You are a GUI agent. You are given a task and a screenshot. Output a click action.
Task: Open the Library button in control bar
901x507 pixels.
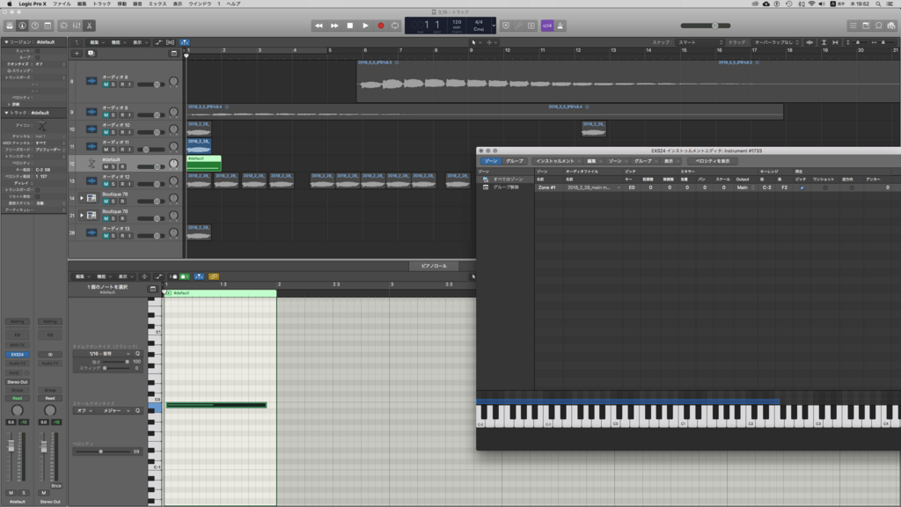click(x=10, y=26)
